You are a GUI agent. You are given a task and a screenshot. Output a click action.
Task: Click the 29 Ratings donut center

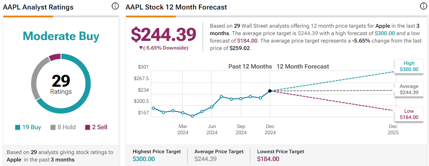pyautogui.click(x=61, y=84)
